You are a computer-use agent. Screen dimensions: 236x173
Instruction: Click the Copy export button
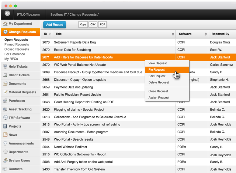click(83, 25)
